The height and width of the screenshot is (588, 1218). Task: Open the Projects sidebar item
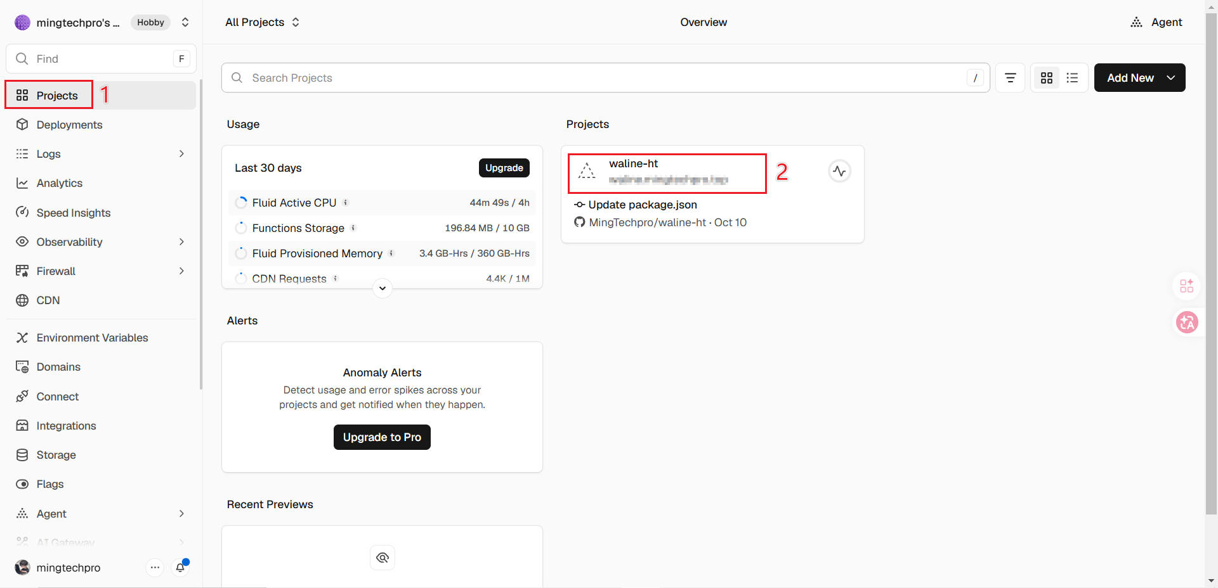coord(101,95)
